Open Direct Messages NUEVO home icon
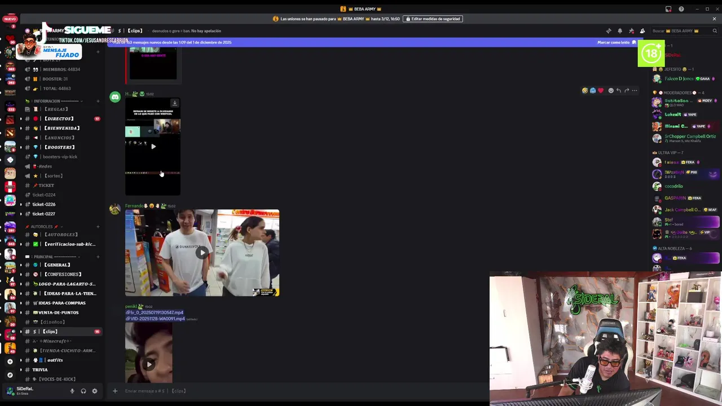This screenshot has width=722, height=406. coord(10,19)
